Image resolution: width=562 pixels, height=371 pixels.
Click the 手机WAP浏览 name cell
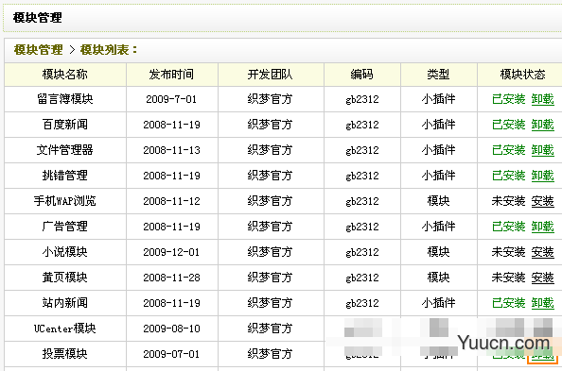(x=65, y=201)
